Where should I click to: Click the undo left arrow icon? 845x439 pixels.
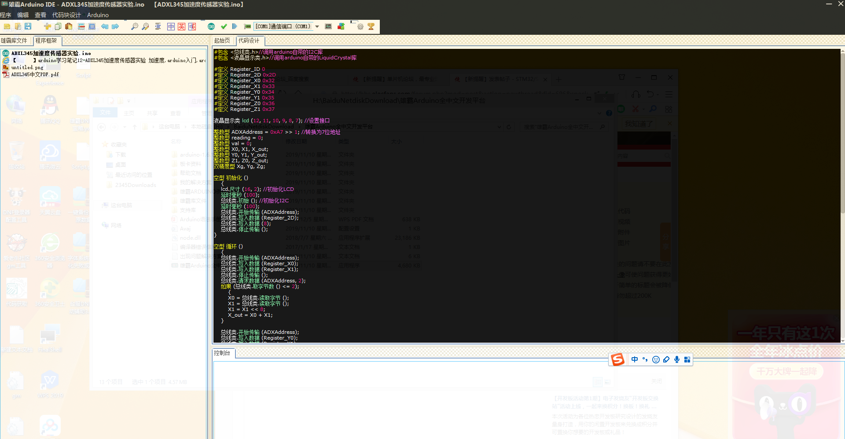coord(105,26)
